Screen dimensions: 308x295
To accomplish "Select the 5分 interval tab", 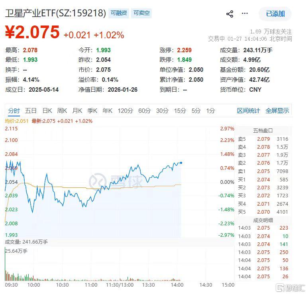I will pyautogui.click(x=196, y=111).
